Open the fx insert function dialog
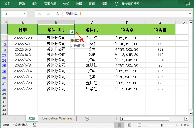194x128 pixels. pos(58,14)
